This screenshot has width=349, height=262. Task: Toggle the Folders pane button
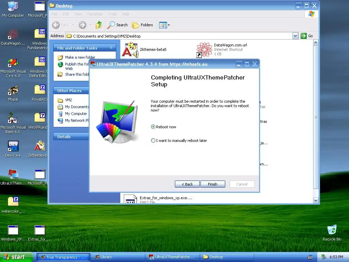pos(142,25)
